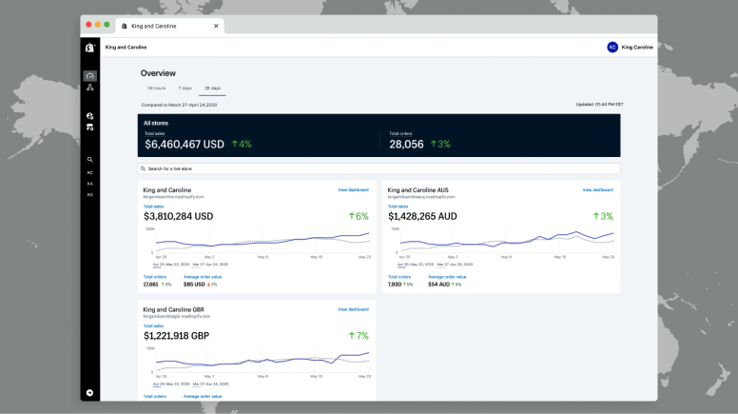
Task: Open the King Caroline account name
Action: tap(637, 47)
